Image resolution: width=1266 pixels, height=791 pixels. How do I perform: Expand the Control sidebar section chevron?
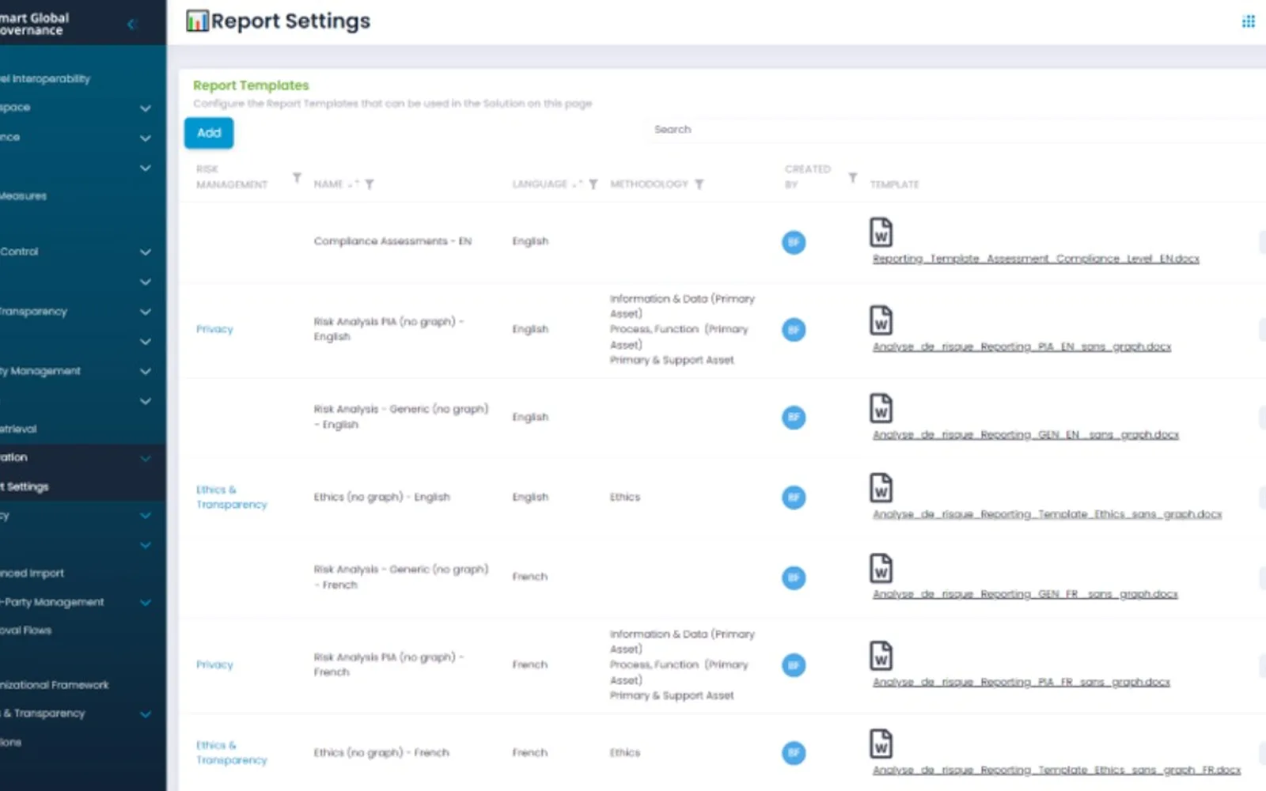point(146,252)
